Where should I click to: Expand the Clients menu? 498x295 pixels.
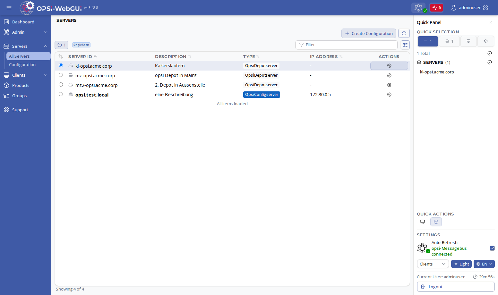click(x=26, y=75)
